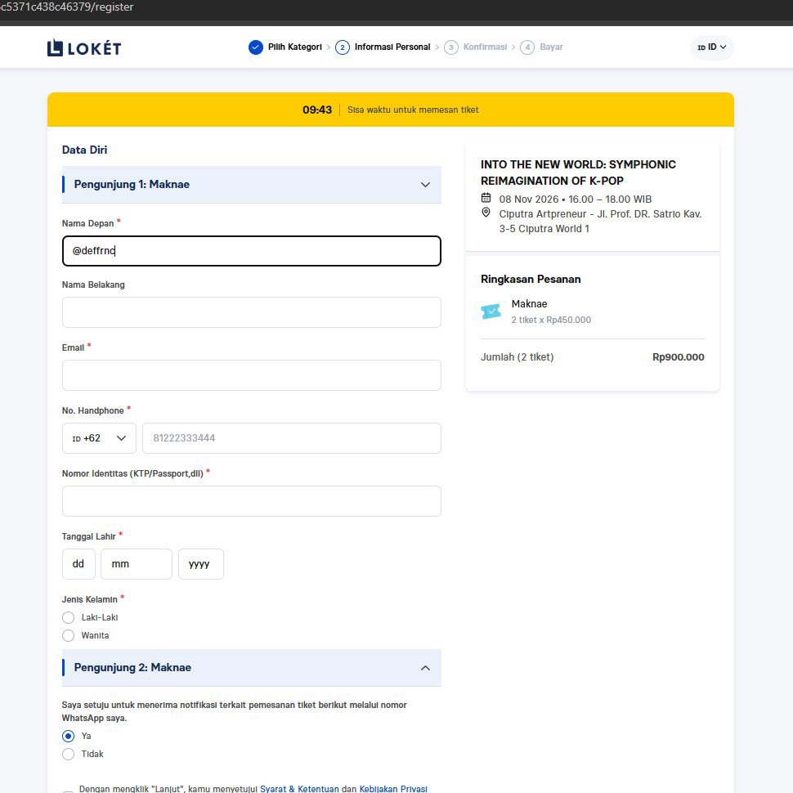Click the phone number input field

(292, 438)
